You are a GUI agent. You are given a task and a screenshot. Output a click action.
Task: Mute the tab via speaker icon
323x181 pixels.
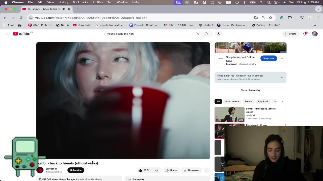(x=64, y=9)
